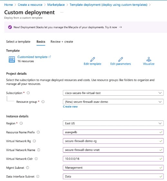Click the 'Instance details' heading

(17, 116)
